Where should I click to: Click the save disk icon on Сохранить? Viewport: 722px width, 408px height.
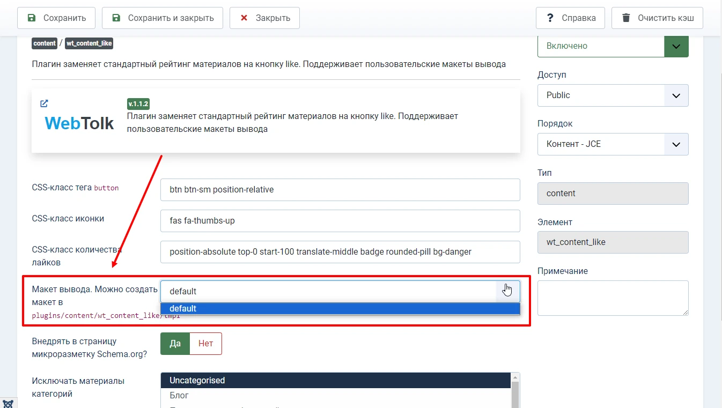click(x=33, y=18)
